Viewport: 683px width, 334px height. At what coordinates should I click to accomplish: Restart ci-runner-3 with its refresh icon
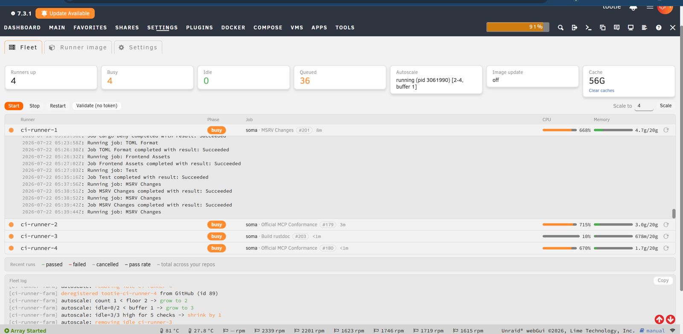pyautogui.click(x=666, y=236)
